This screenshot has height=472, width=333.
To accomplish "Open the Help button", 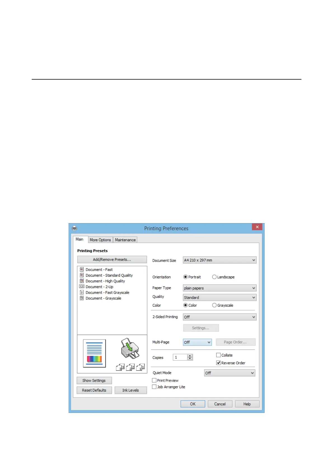I will pos(247,404).
